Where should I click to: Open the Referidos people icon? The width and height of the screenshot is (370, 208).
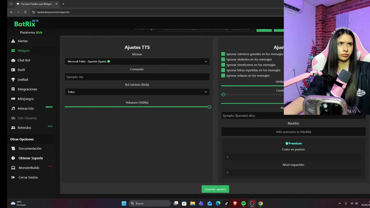tap(13, 128)
